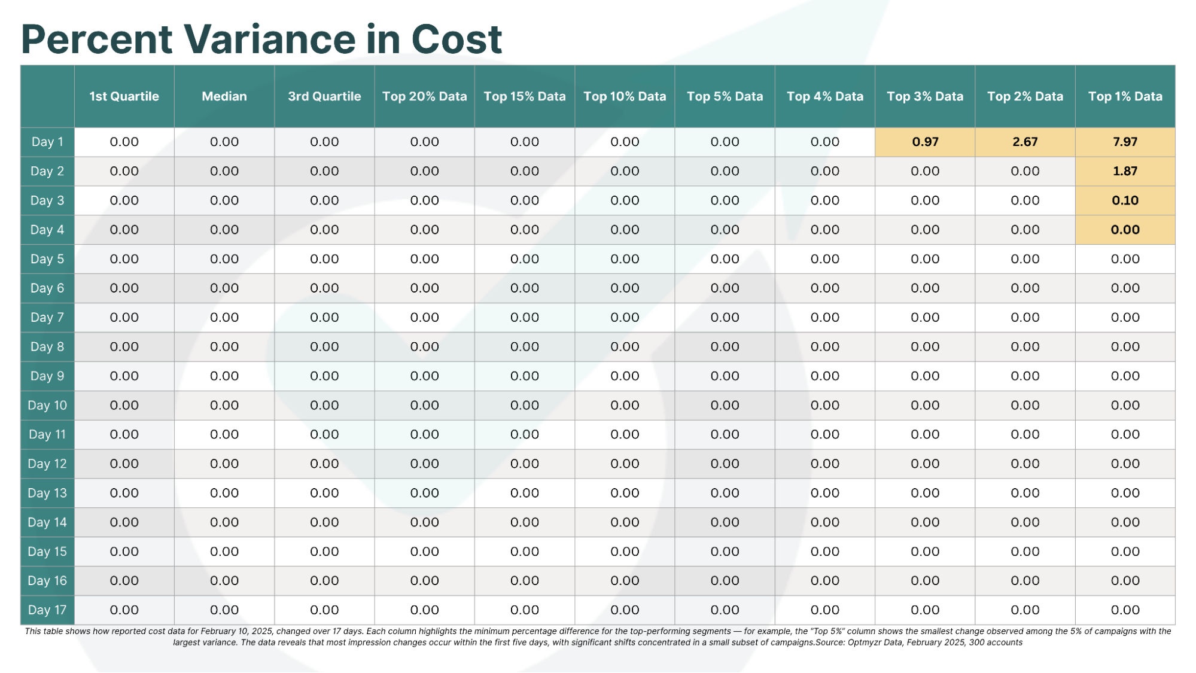The image size is (1196, 673).
Task: Click the "Day 6" row label
Action: tap(47, 288)
